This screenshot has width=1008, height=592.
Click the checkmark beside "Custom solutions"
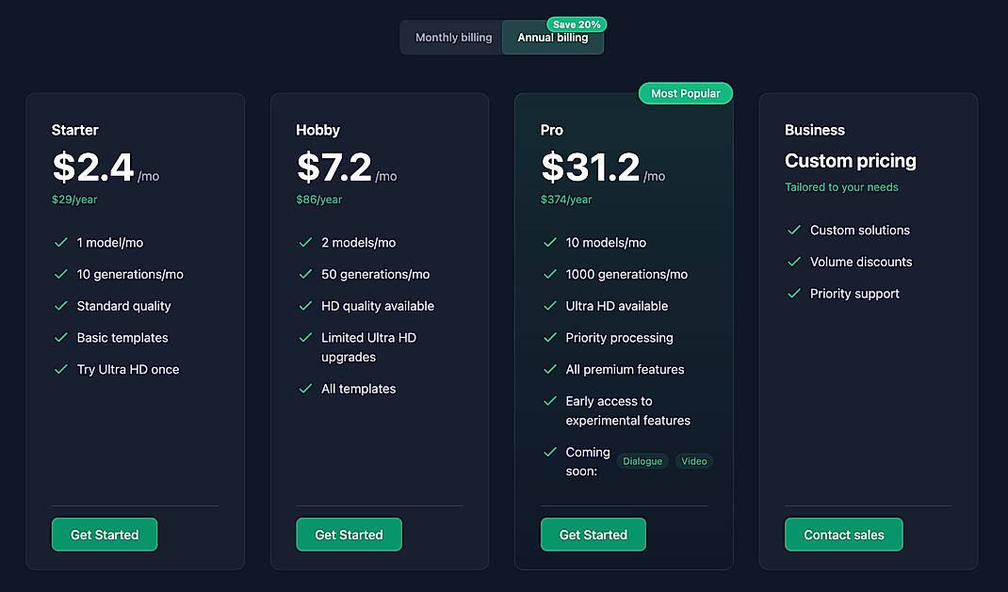pos(792,230)
